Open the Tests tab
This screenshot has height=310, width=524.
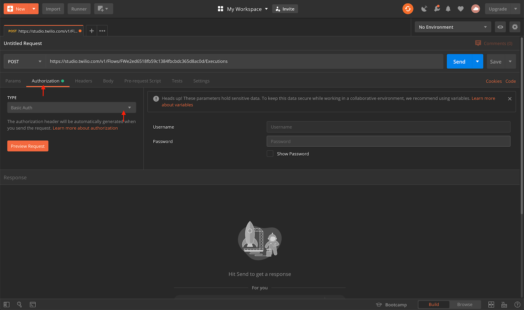pyautogui.click(x=177, y=81)
